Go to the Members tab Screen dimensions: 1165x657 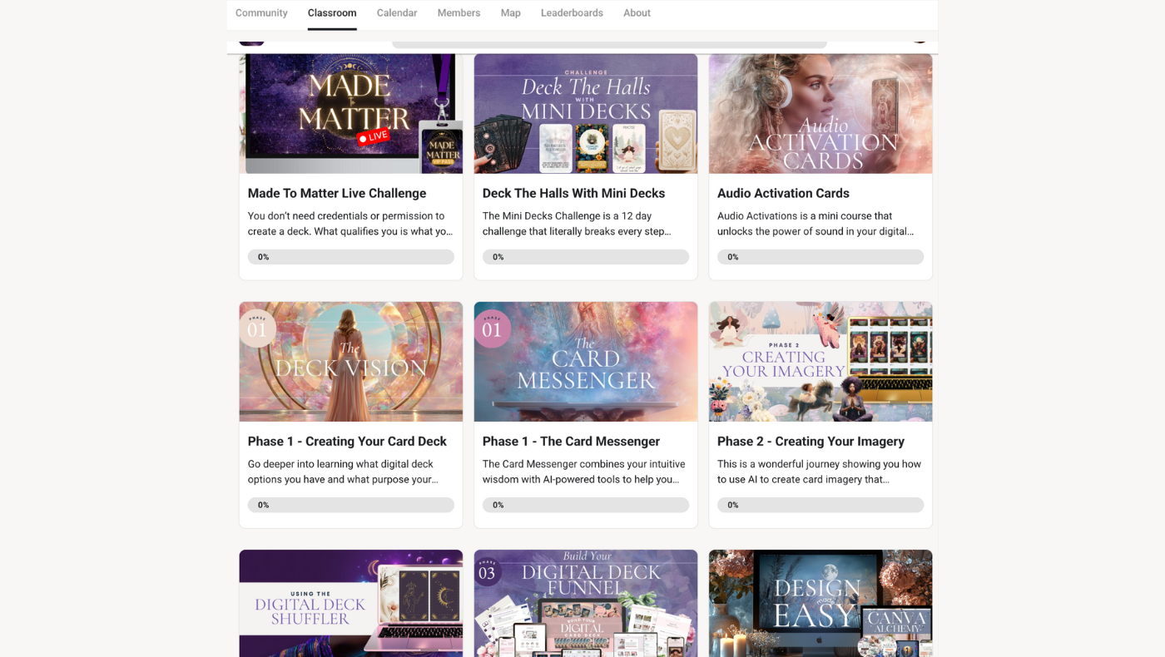coord(459,13)
